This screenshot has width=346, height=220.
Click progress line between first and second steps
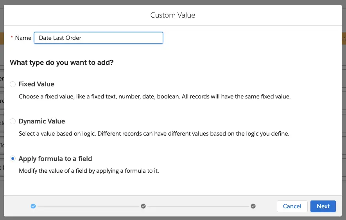[88, 206]
